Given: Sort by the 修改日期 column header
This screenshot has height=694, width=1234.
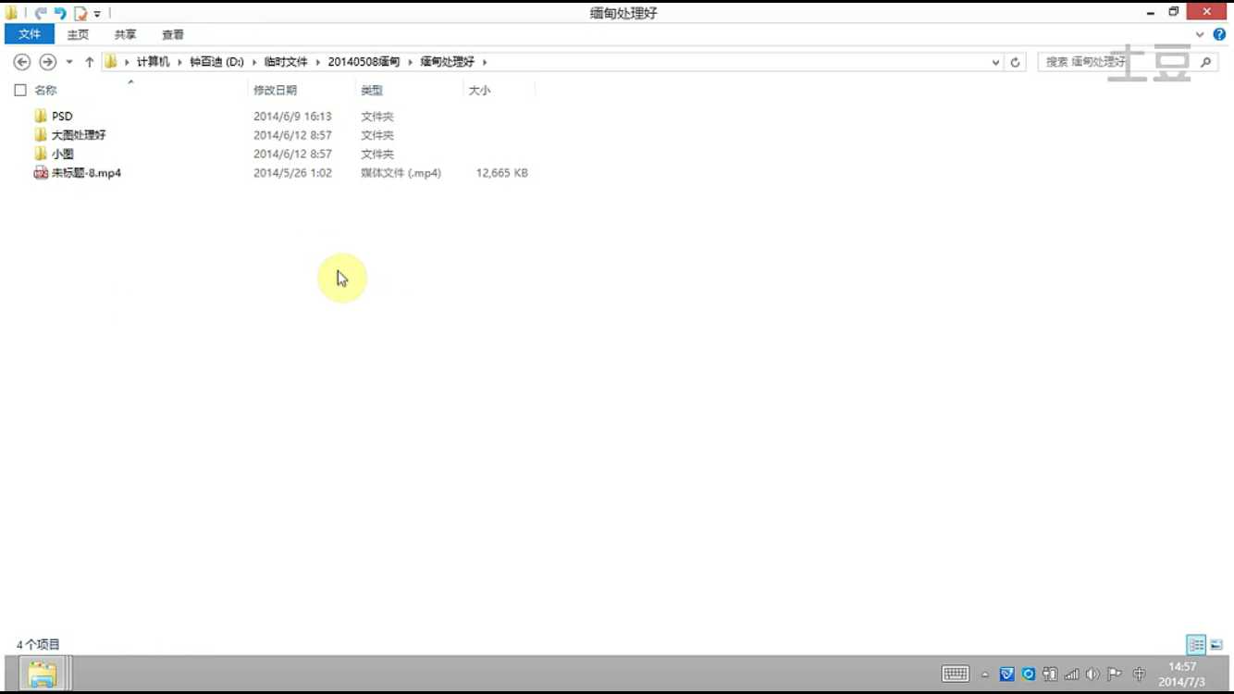Looking at the screenshot, I should coord(275,90).
